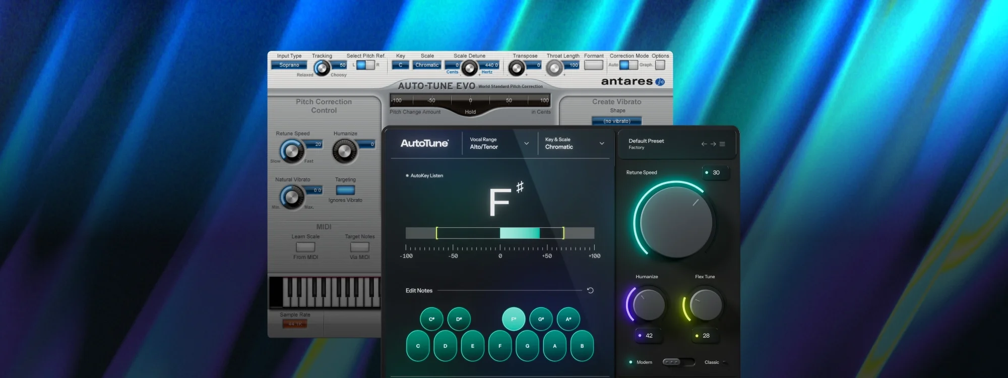Toggle the D note button

445,346
